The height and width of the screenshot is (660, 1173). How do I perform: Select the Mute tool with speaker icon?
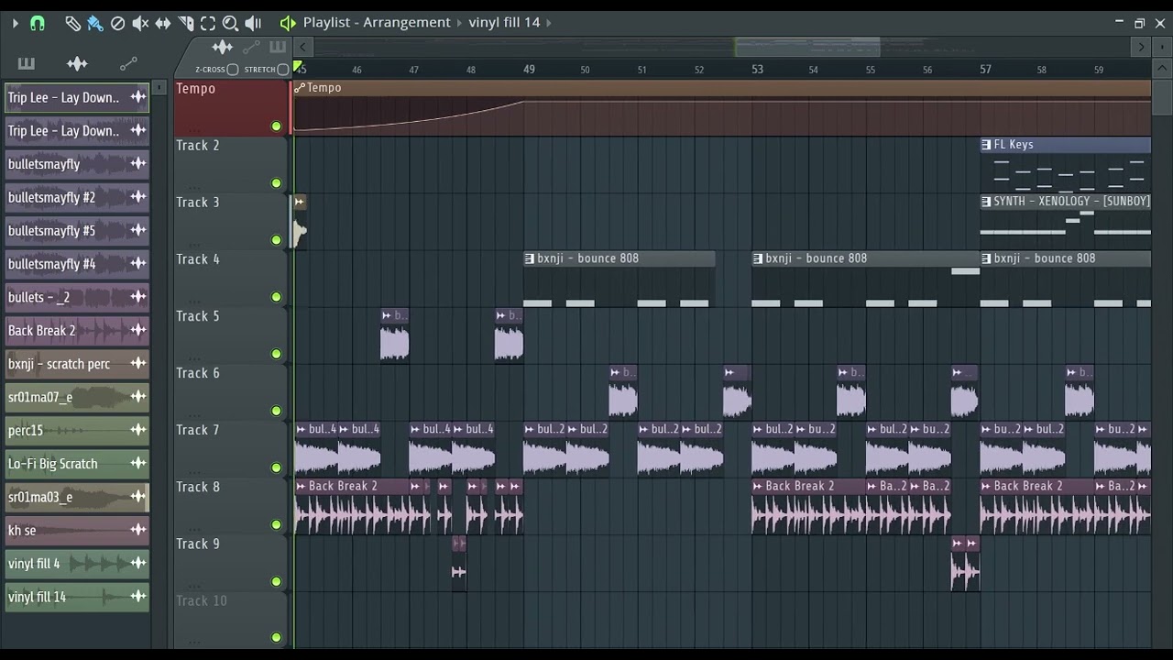140,23
